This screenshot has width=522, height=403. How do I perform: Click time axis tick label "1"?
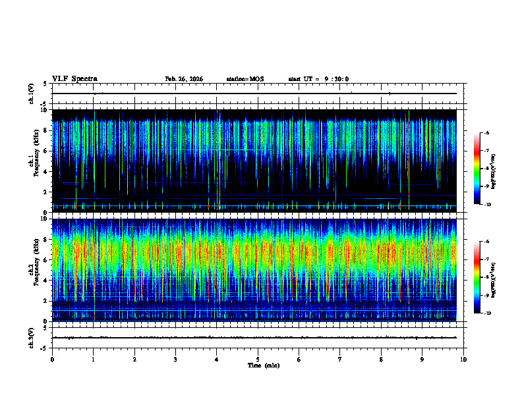click(x=93, y=360)
